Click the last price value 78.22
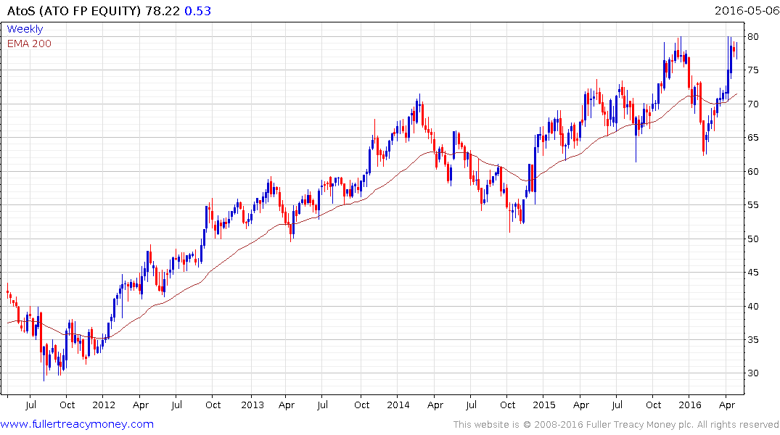Image resolution: width=780 pixels, height=435 pixels. coord(163,11)
